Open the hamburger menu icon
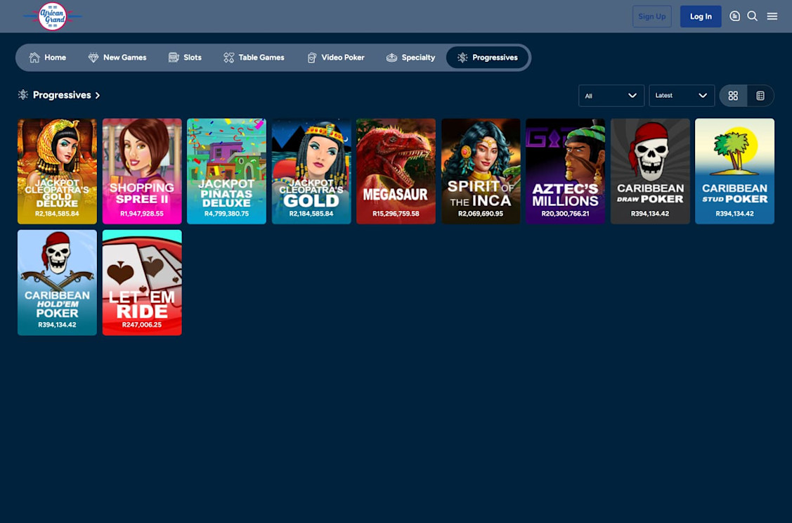792x523 pixels. click(x=772, y=16)
